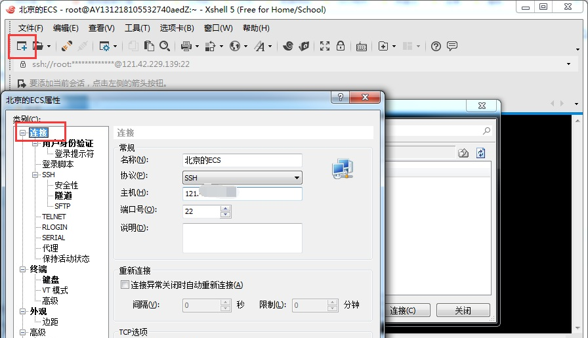
Task: Collapse the SSH tree node
Action: coord(35,175)
